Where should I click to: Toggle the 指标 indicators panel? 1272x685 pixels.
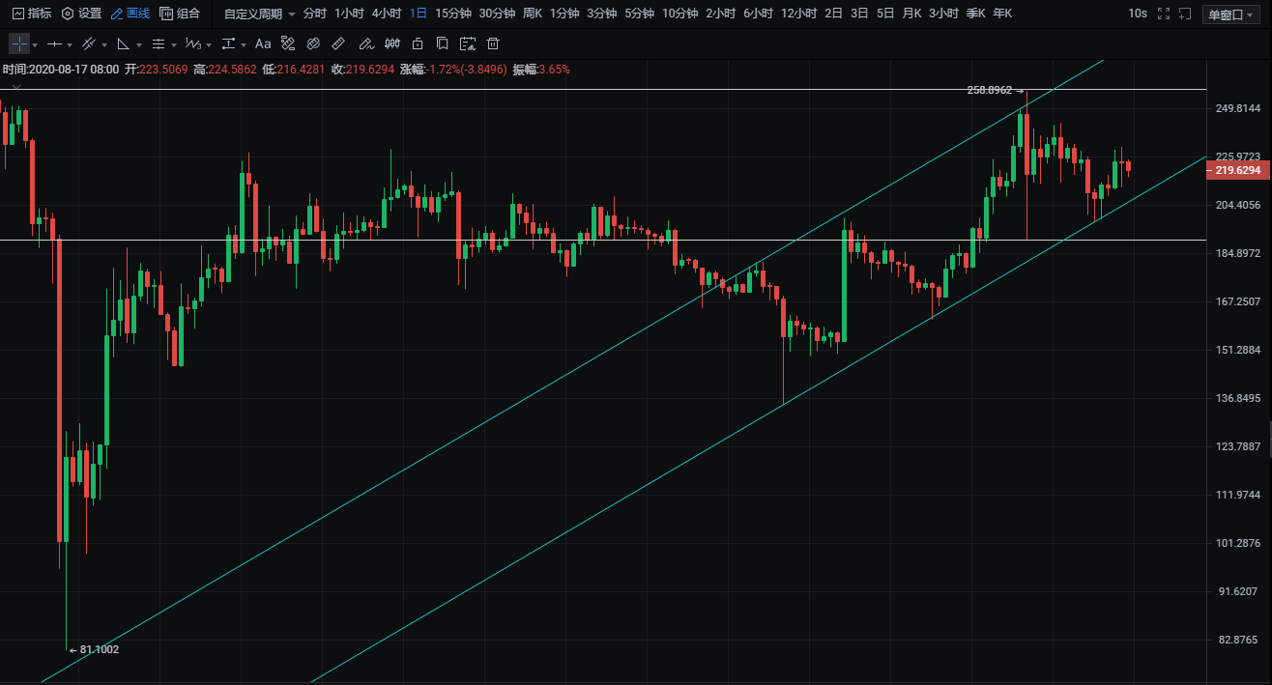click(32, 14)
